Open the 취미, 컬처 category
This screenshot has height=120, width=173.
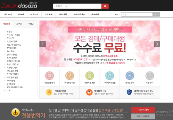(10, 51)
